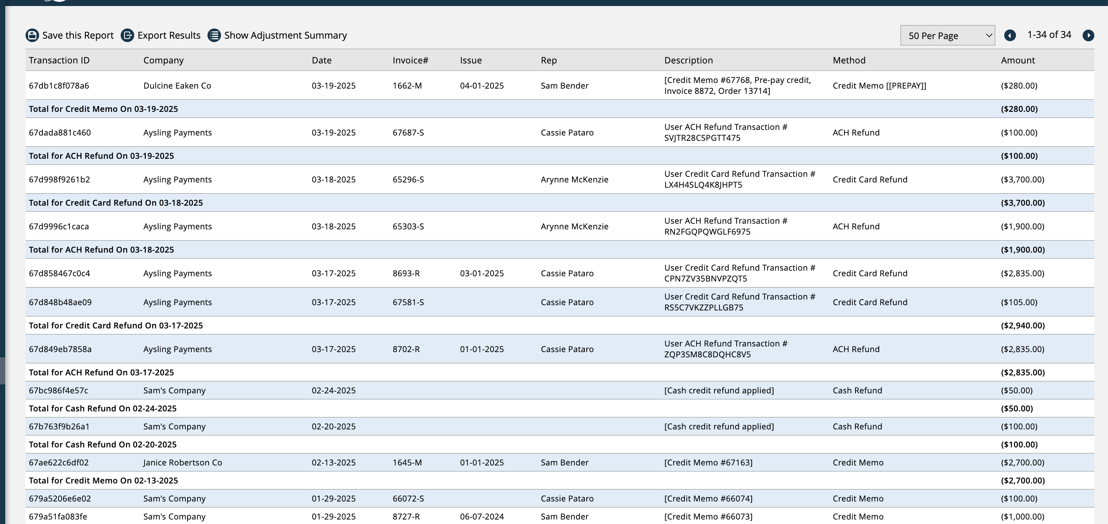Select transaction ID 67dada881c460

(x=60, y=132)
